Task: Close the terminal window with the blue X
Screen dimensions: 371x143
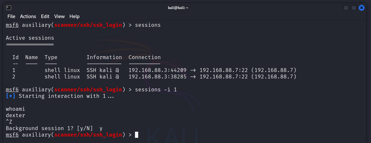Action: pyautogui.click(x=362, y=7)
